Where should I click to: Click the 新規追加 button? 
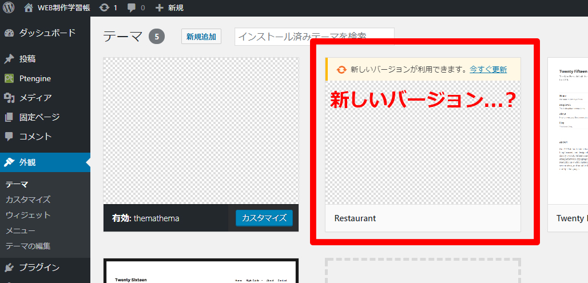click(x=201, y=37)
